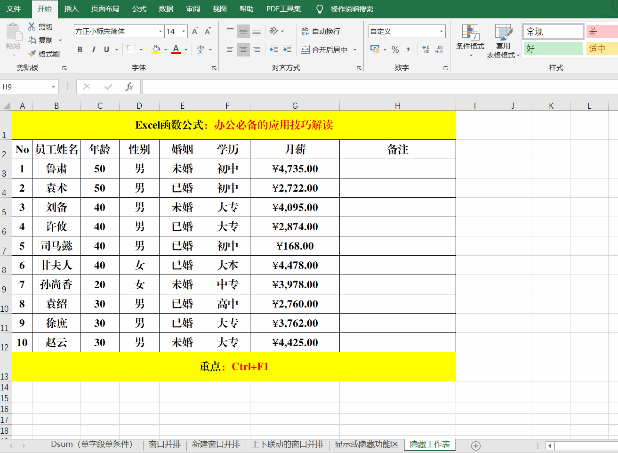
Task: Toggle horizontal center alignment
Action: coord(243,49)
